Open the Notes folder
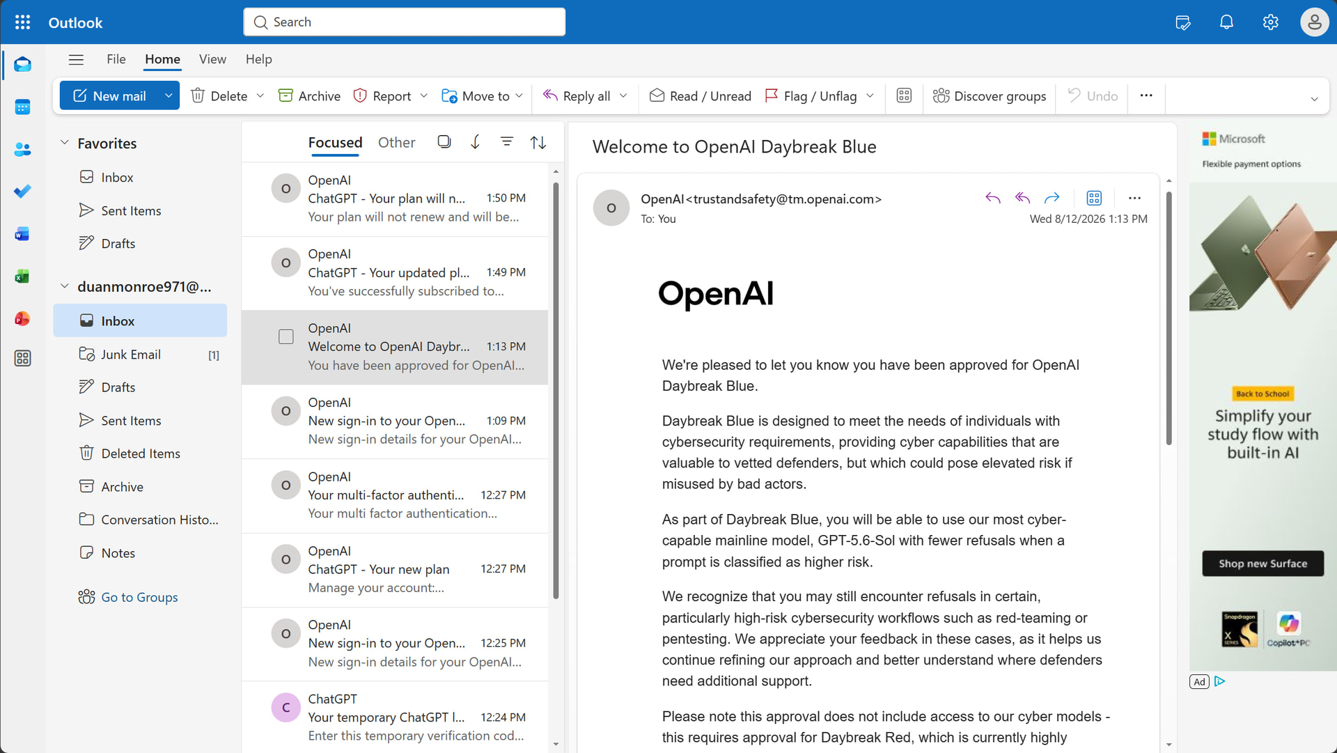Screen dimensions: 1337x753 (x=140, y=553)
